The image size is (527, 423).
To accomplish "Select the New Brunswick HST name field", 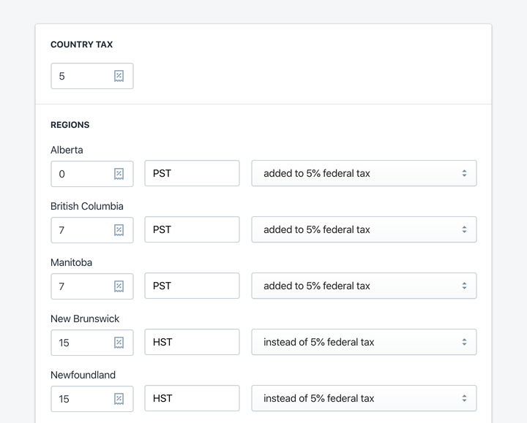I will pos(192,342).
